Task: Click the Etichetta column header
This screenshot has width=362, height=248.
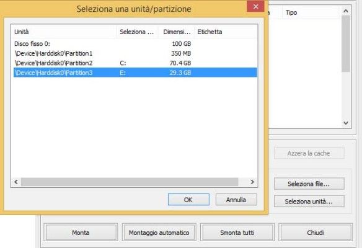Action: click(226, 32)
